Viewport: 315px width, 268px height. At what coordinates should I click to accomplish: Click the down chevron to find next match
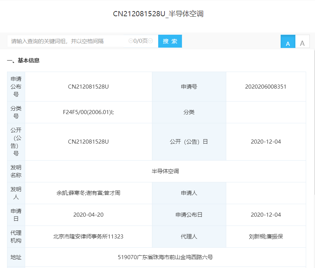pos(150,41)
